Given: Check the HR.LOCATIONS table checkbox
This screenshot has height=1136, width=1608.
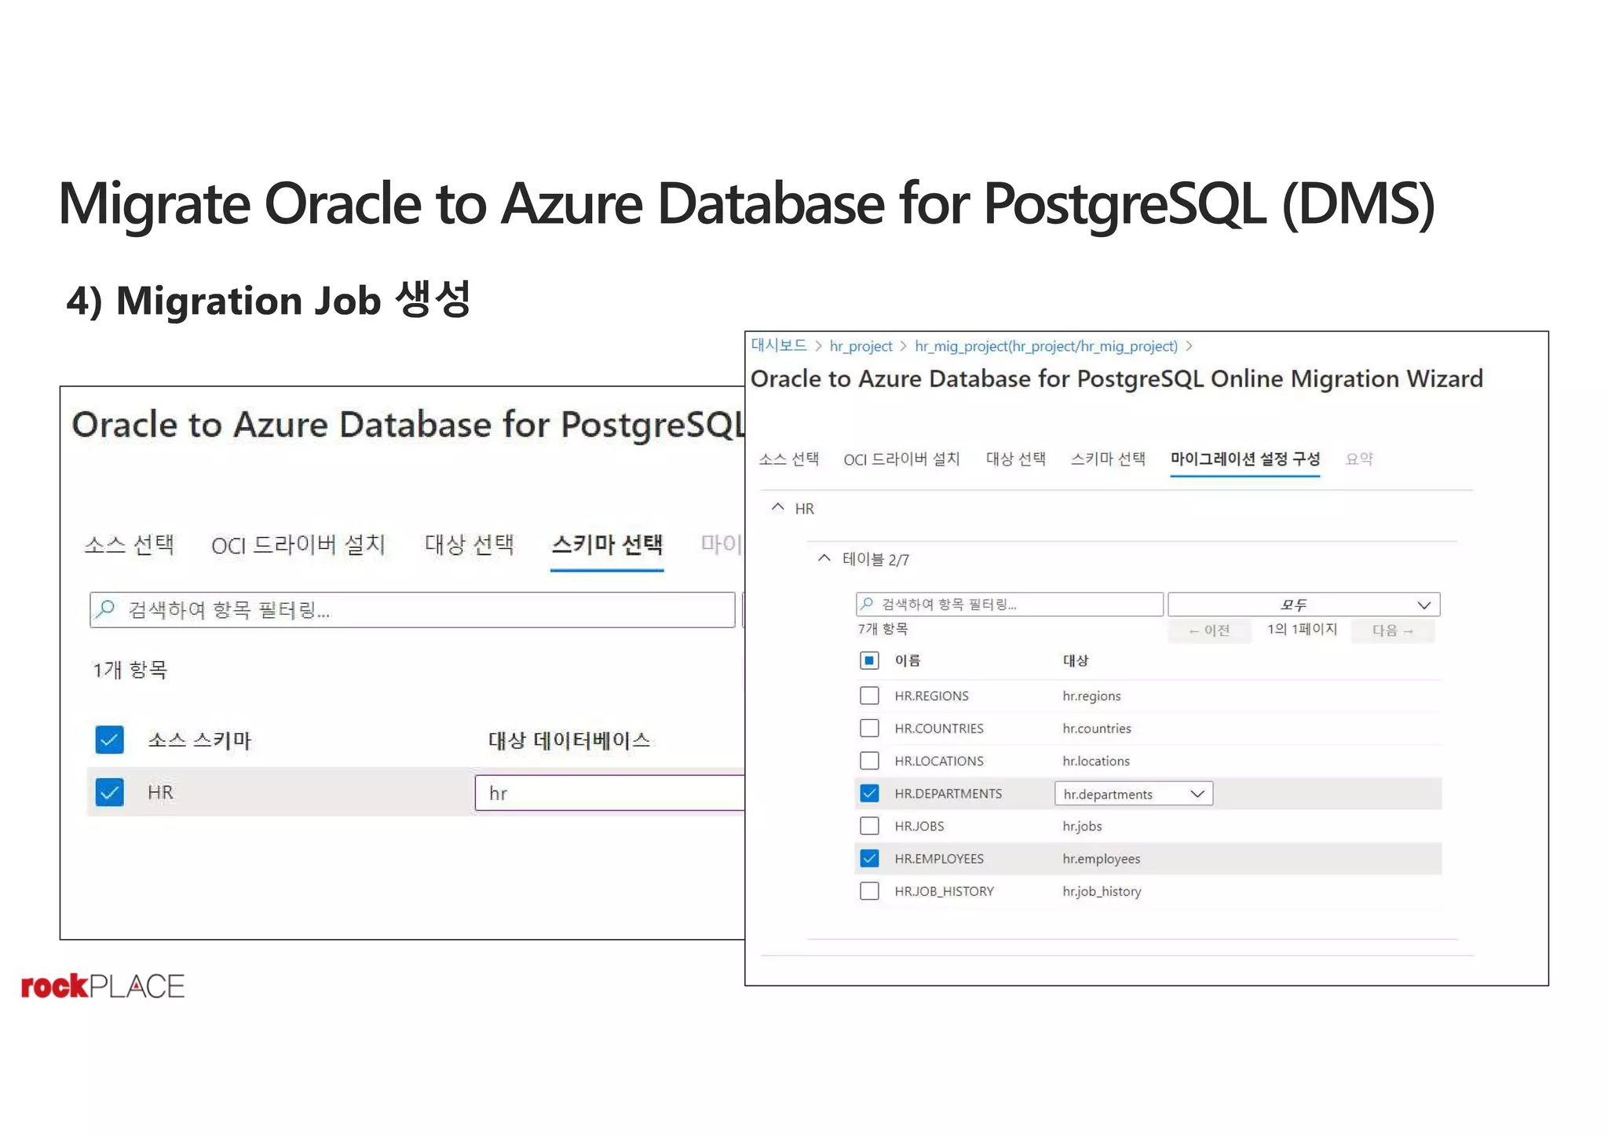Looking at the screenshot, I should (x=869, y=761).
